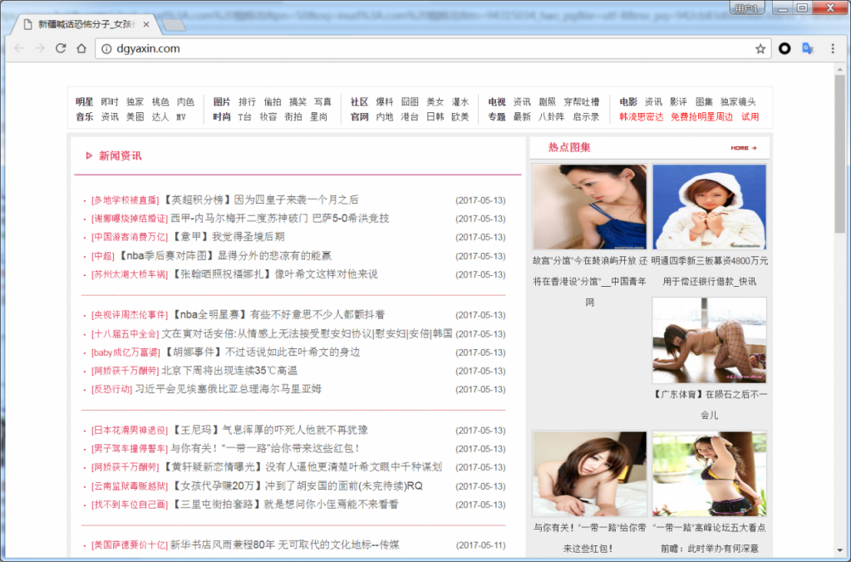Bookmark this page with star icon
This screenshot has height=562, width=851.
coord(760,49)
